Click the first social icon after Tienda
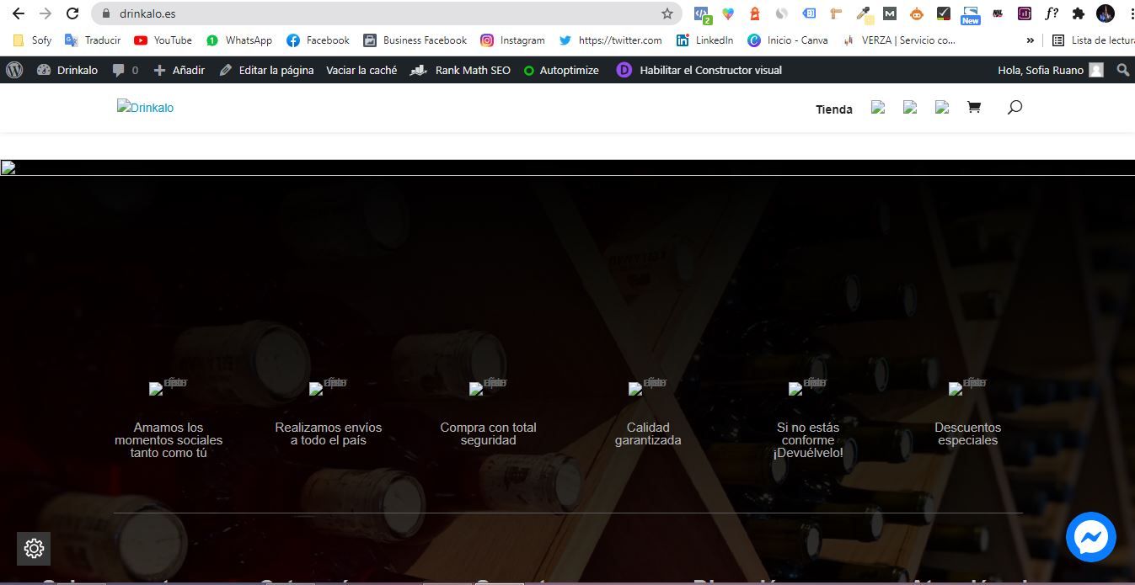Screen dimensions: 1135x585 (878, 108)
